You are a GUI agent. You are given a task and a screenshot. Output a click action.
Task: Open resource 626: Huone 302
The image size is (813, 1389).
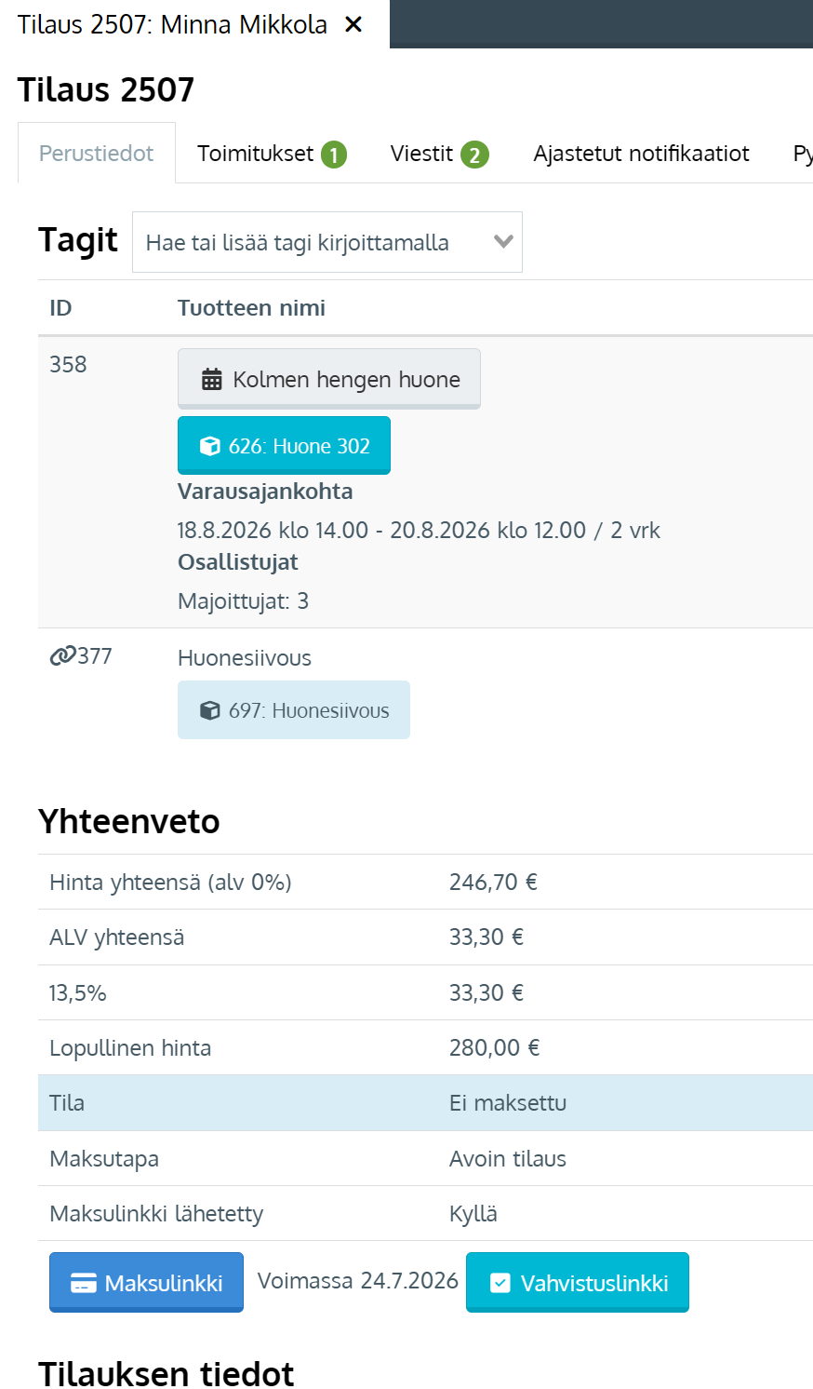pyautogui.click(x=284, y=446)
